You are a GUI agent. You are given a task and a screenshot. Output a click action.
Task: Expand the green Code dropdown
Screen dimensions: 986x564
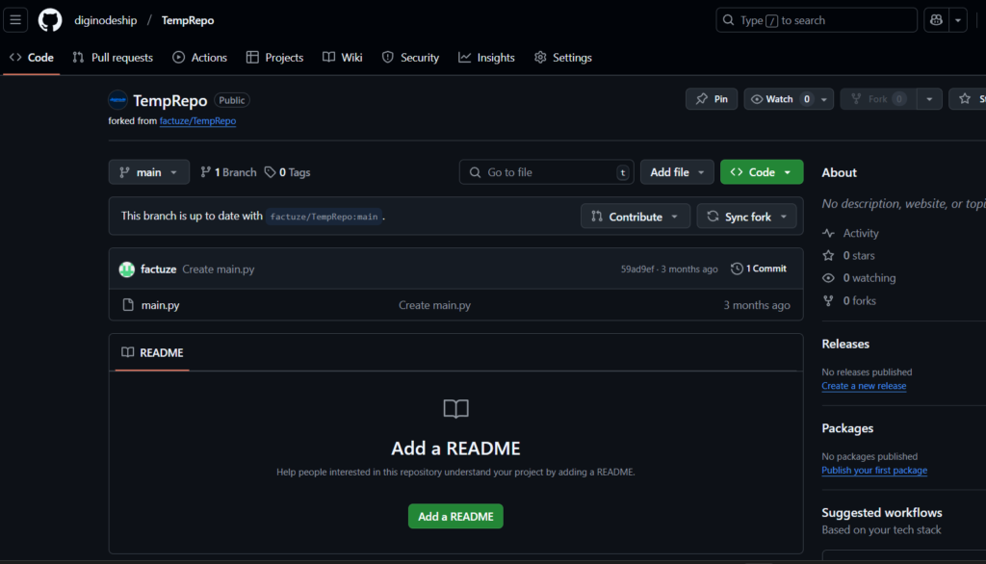(x=761, y=172)
